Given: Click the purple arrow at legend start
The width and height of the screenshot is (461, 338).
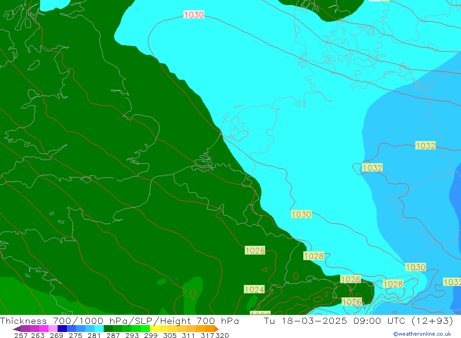Looking at the screenshot, I should [x=17, y=329].
